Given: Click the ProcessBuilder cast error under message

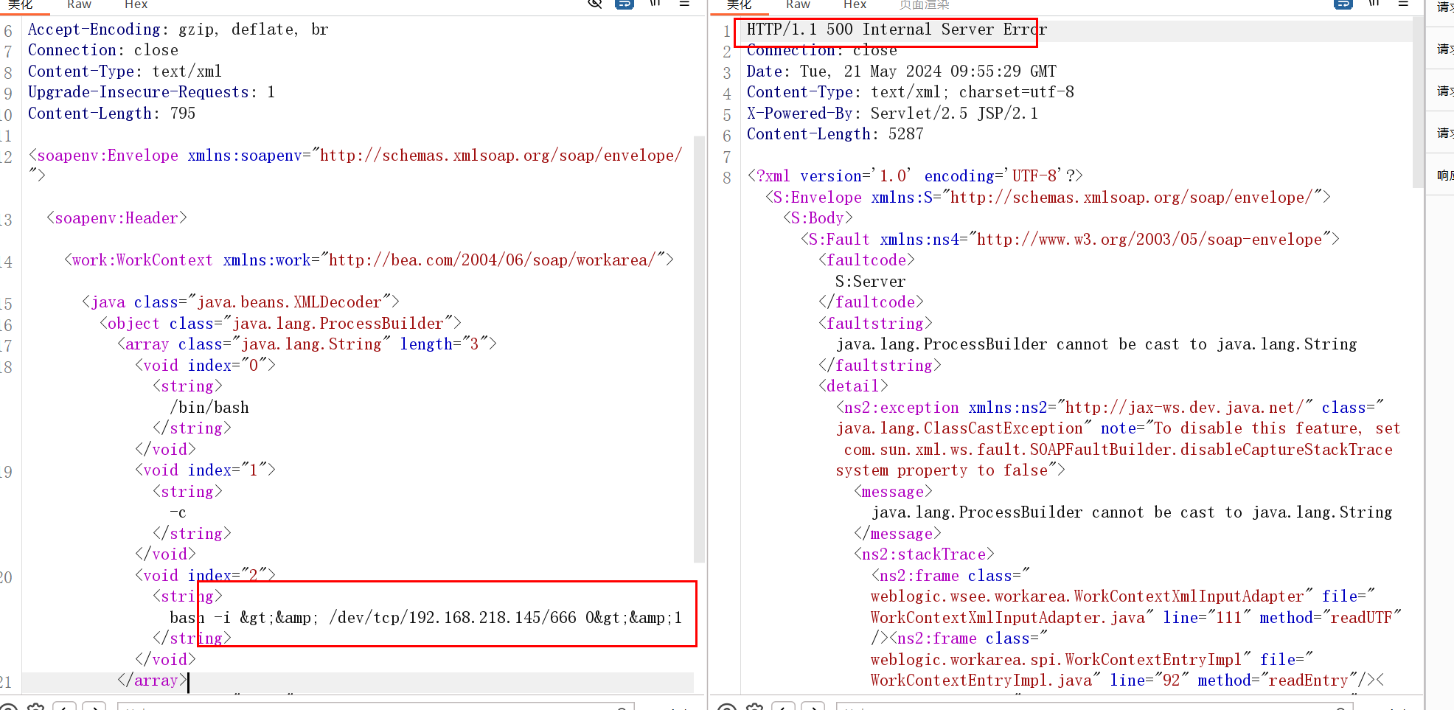Looking at the screenshot, I should [x=1132, y=512].
